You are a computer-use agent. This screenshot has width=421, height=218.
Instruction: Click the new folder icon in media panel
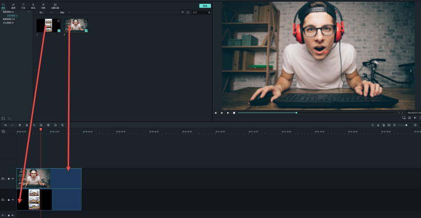3,118
